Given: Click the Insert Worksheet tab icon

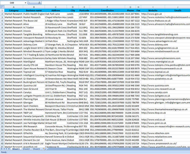Looking at the screenshot, I should pyautogui.click(x=44, y=149).
